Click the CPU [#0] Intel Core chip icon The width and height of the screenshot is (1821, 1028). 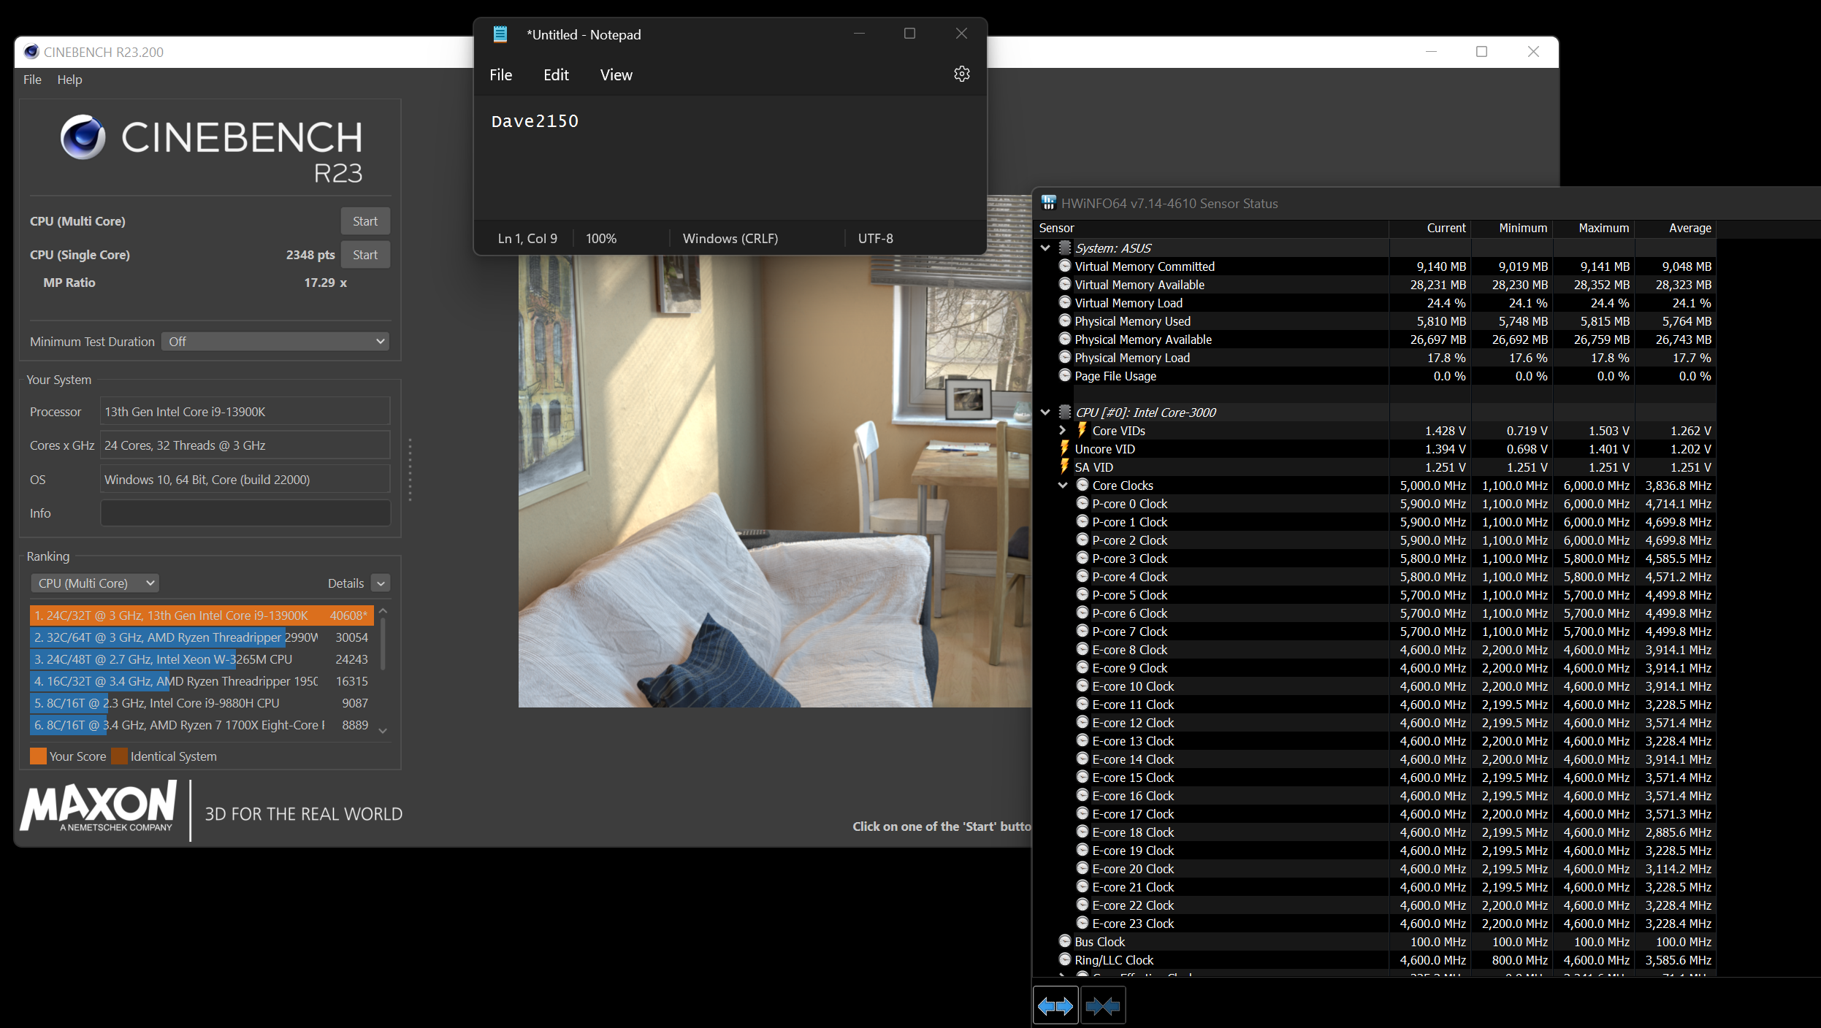pyautogui.click(x=1065, y=413)
